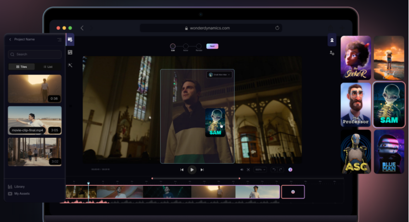Play the video preview
409x222 pixels.
(192, 169)
